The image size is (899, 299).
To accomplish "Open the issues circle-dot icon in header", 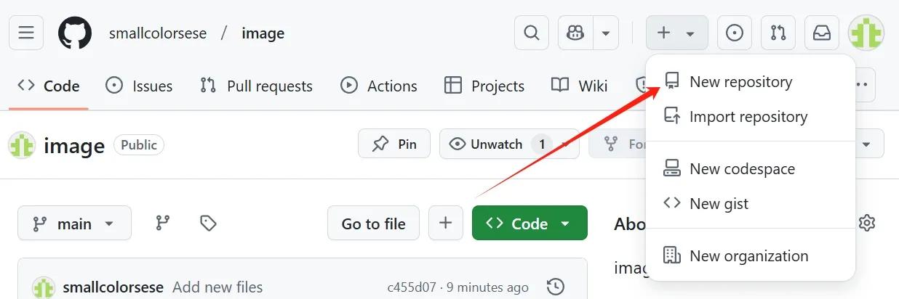I will 735,33.
